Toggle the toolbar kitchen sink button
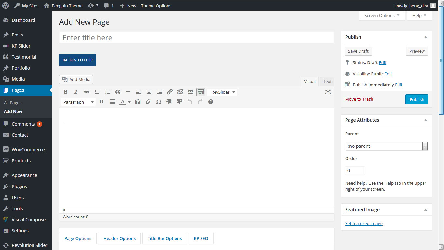The height and width of the screenshot is (250, 444). click(x=201, y=92)
